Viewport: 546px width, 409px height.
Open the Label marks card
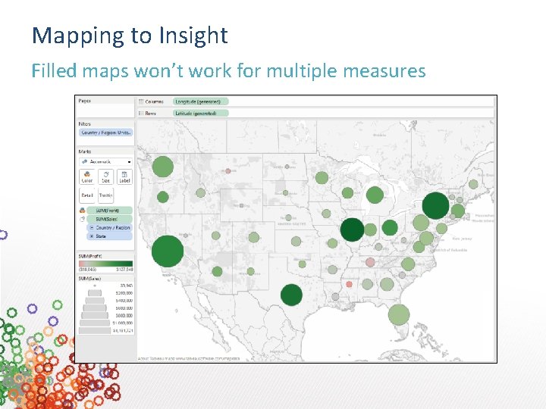pos(124,176)
